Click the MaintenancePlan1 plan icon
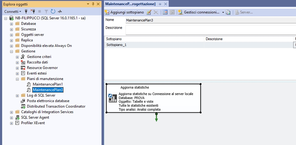 [29, 84]
